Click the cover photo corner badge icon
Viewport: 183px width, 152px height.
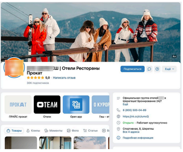174,56
